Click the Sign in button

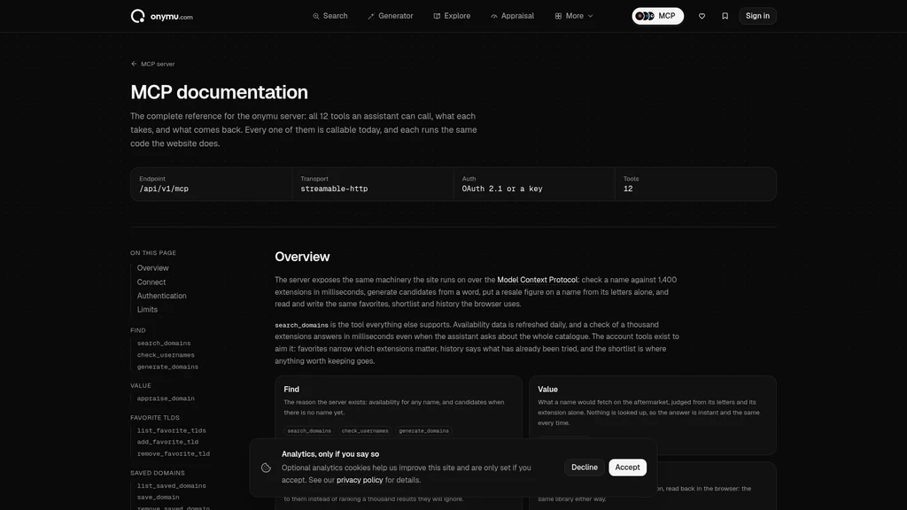pyautogui.click(x=757, y=16)
